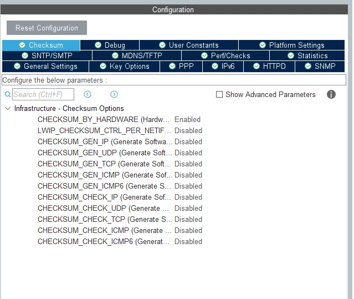
Task: Click Disabled value of CHECKSUM_GEN_IP
Action: coord(188,141)
